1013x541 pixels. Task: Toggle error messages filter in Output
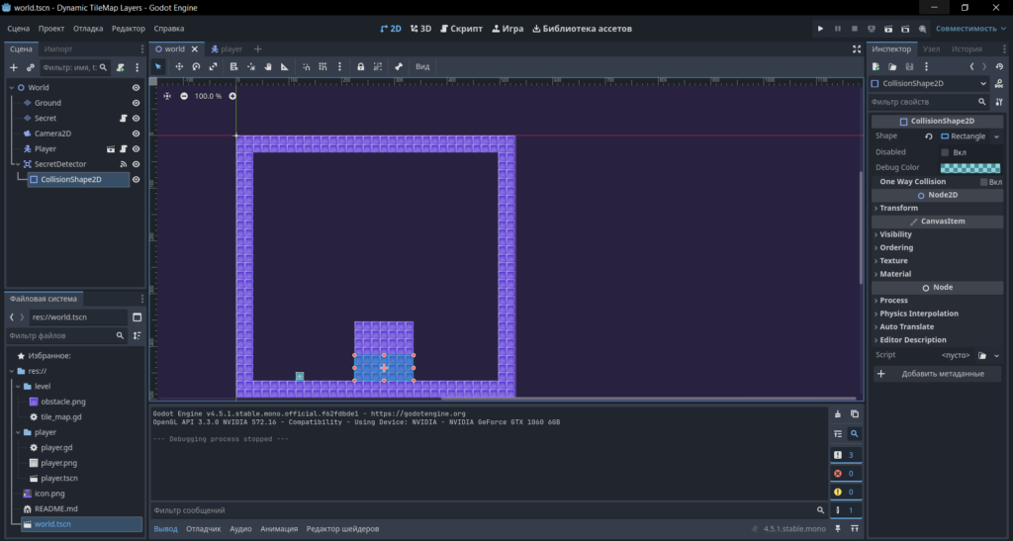click(x=846, y=473)
